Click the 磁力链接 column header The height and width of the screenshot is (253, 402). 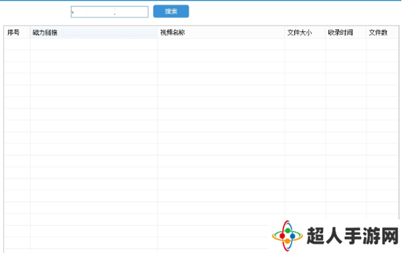click(x=94, y=33)
